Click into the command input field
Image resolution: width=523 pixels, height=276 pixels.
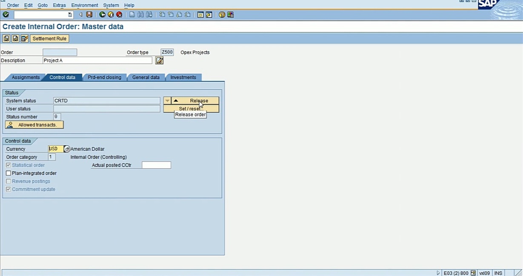[x=41, y=15]
